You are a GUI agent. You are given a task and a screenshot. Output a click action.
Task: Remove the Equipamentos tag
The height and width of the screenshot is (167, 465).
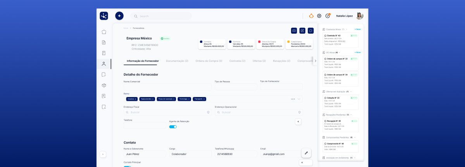click(x=153, y=99)
